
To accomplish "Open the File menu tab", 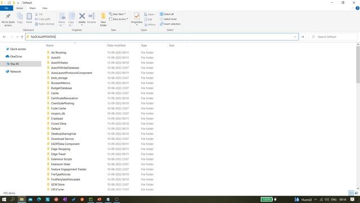I will (x=6, y=8).
